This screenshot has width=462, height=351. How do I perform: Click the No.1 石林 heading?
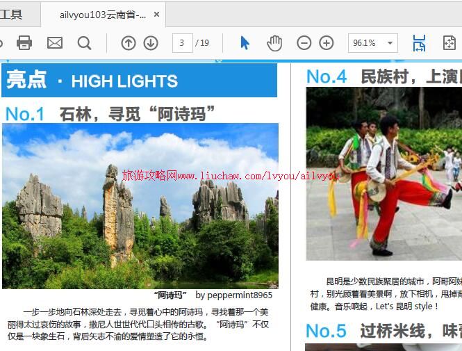coord(110,113)
